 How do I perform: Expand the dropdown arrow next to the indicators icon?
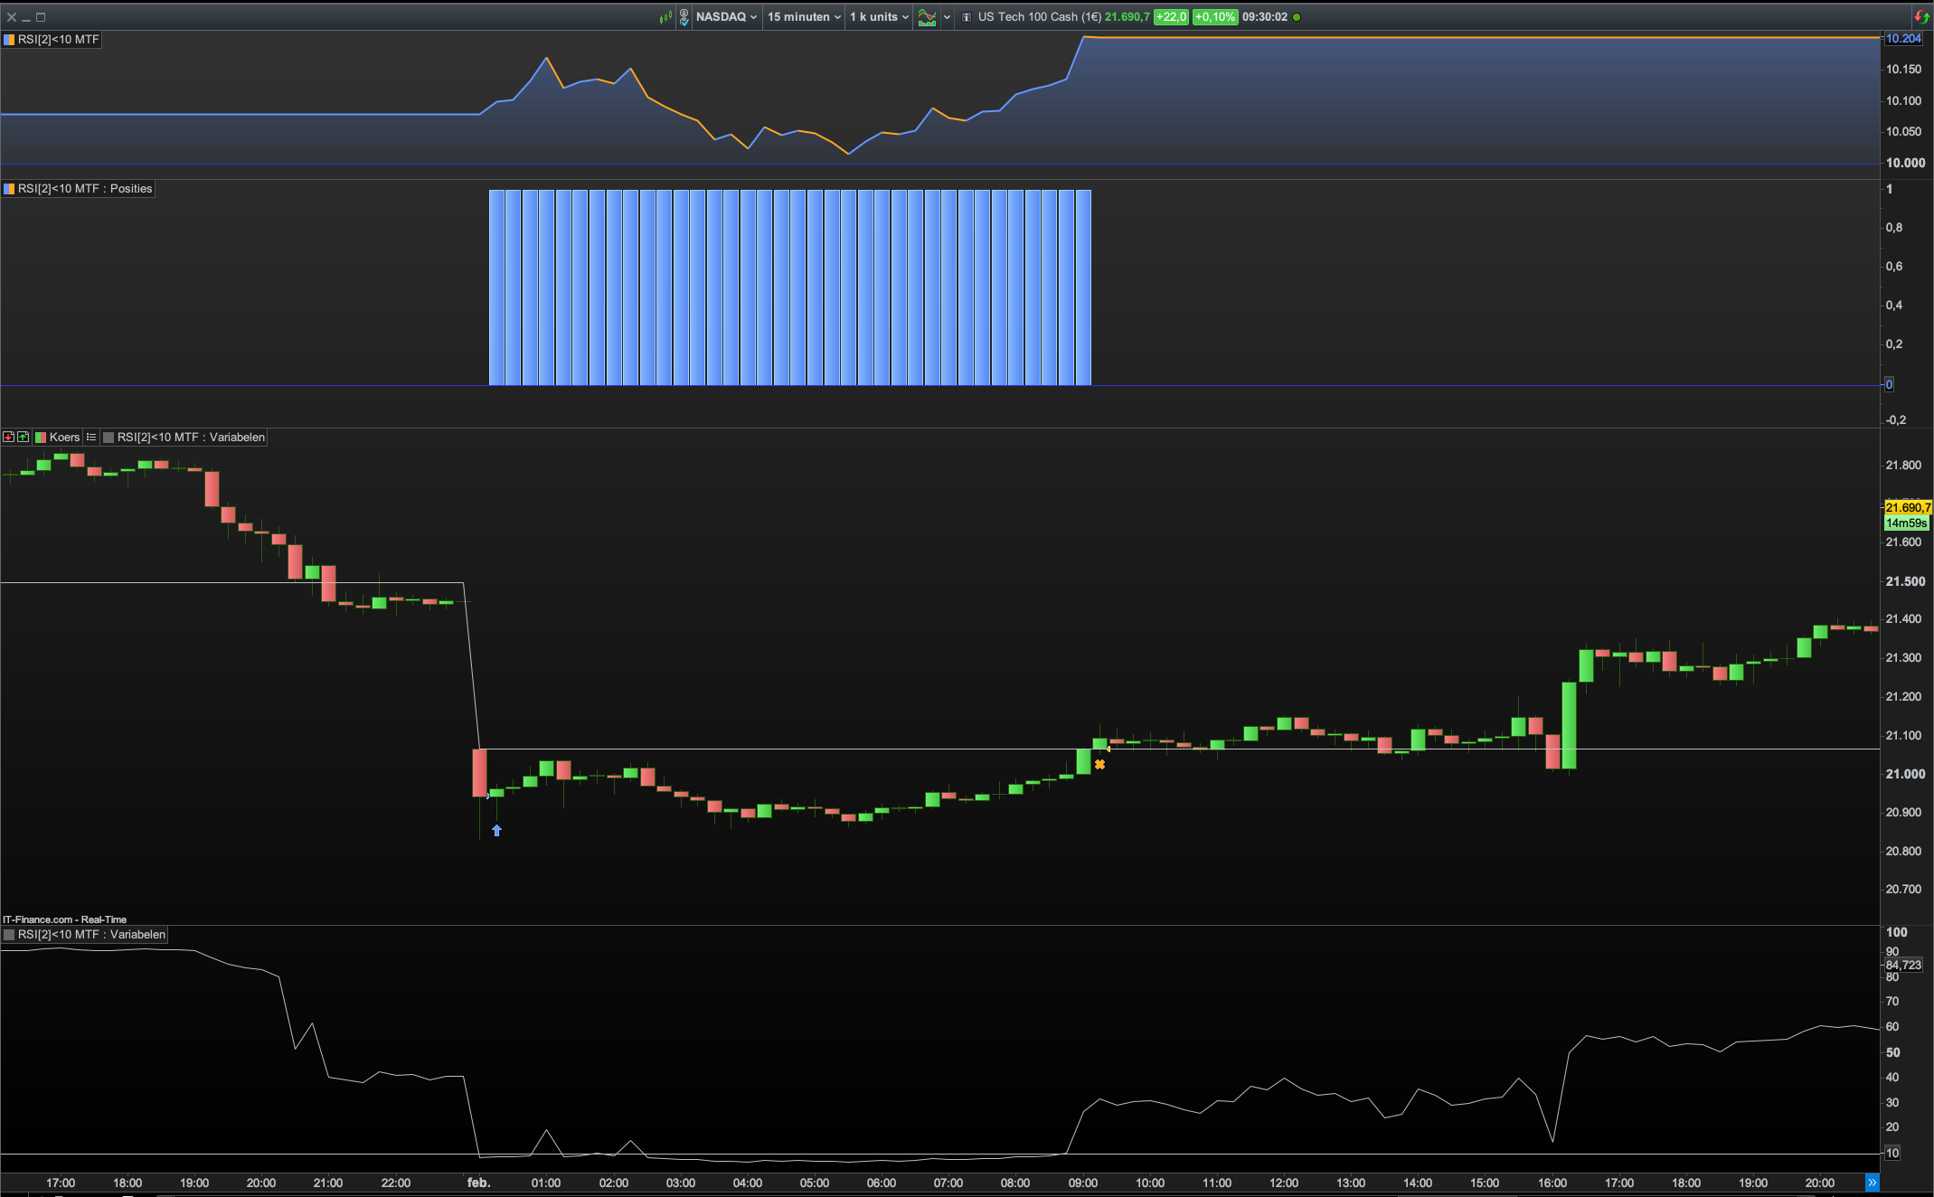(x=947, y=17)
